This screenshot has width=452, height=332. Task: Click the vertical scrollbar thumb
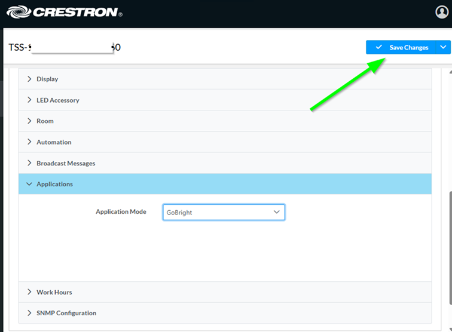[450, 251]
